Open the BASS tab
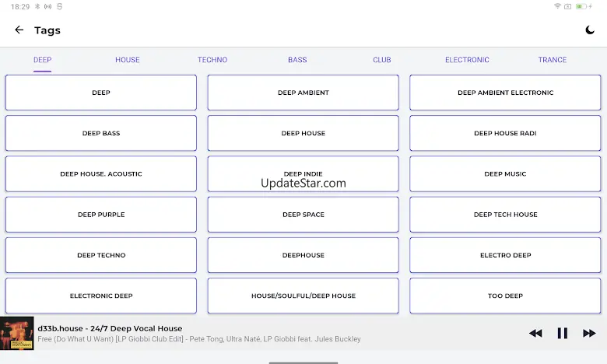The width and height of the screenshot is (607, 364). click(x=297, y=60)
